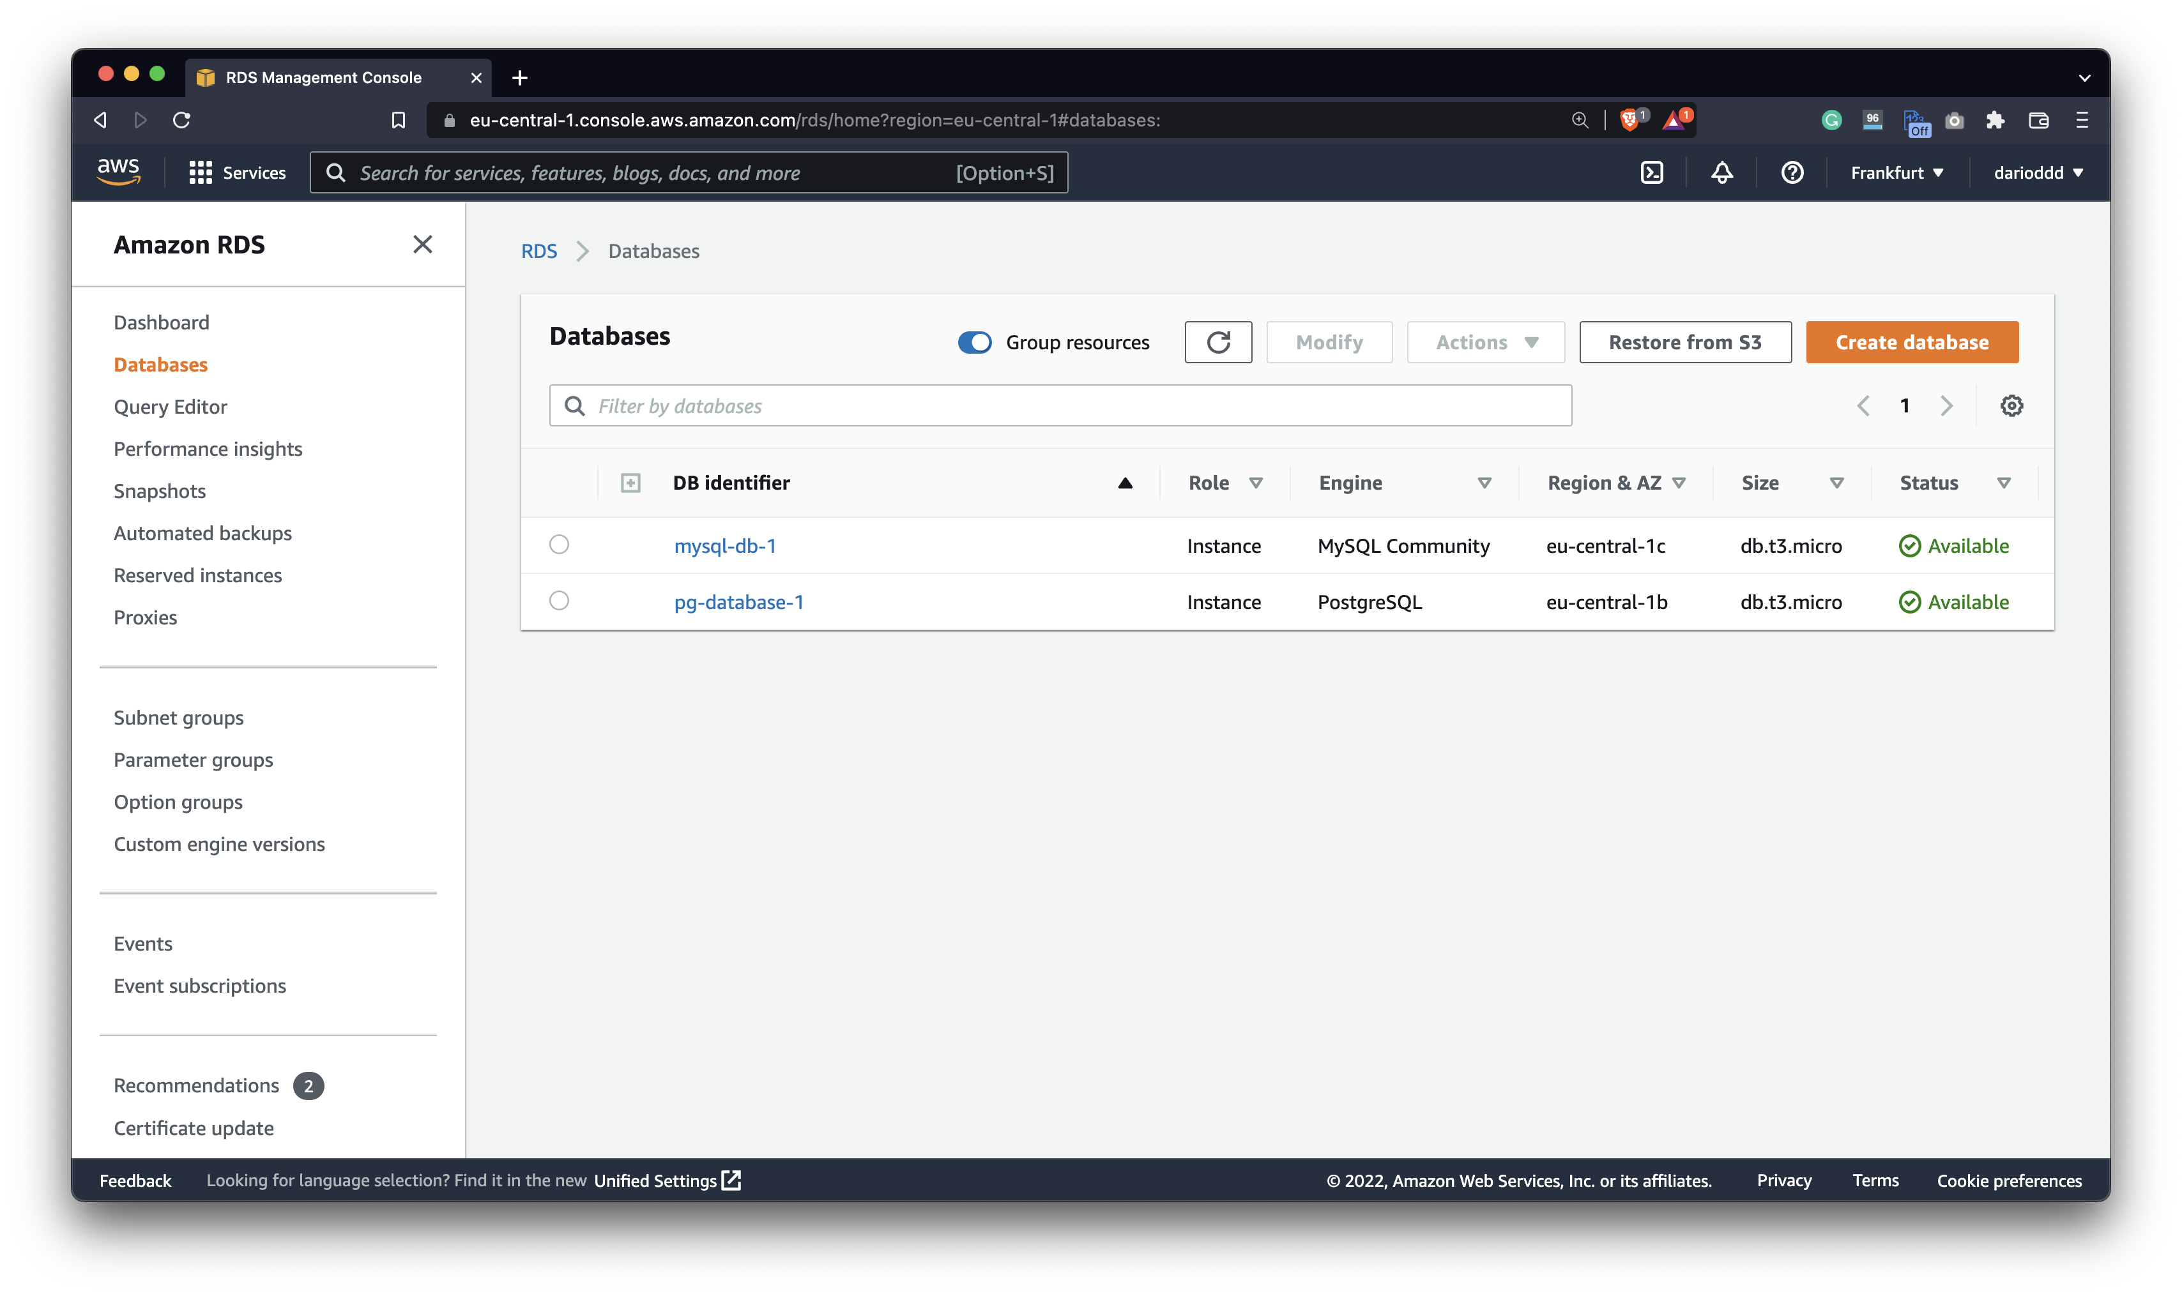2182x1296 pixels.
Task: Sort the table by Role column
Action: (x=1256, y=483)
